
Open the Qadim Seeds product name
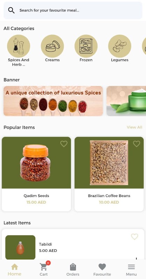pyautogui.click(x=36, y=196)
